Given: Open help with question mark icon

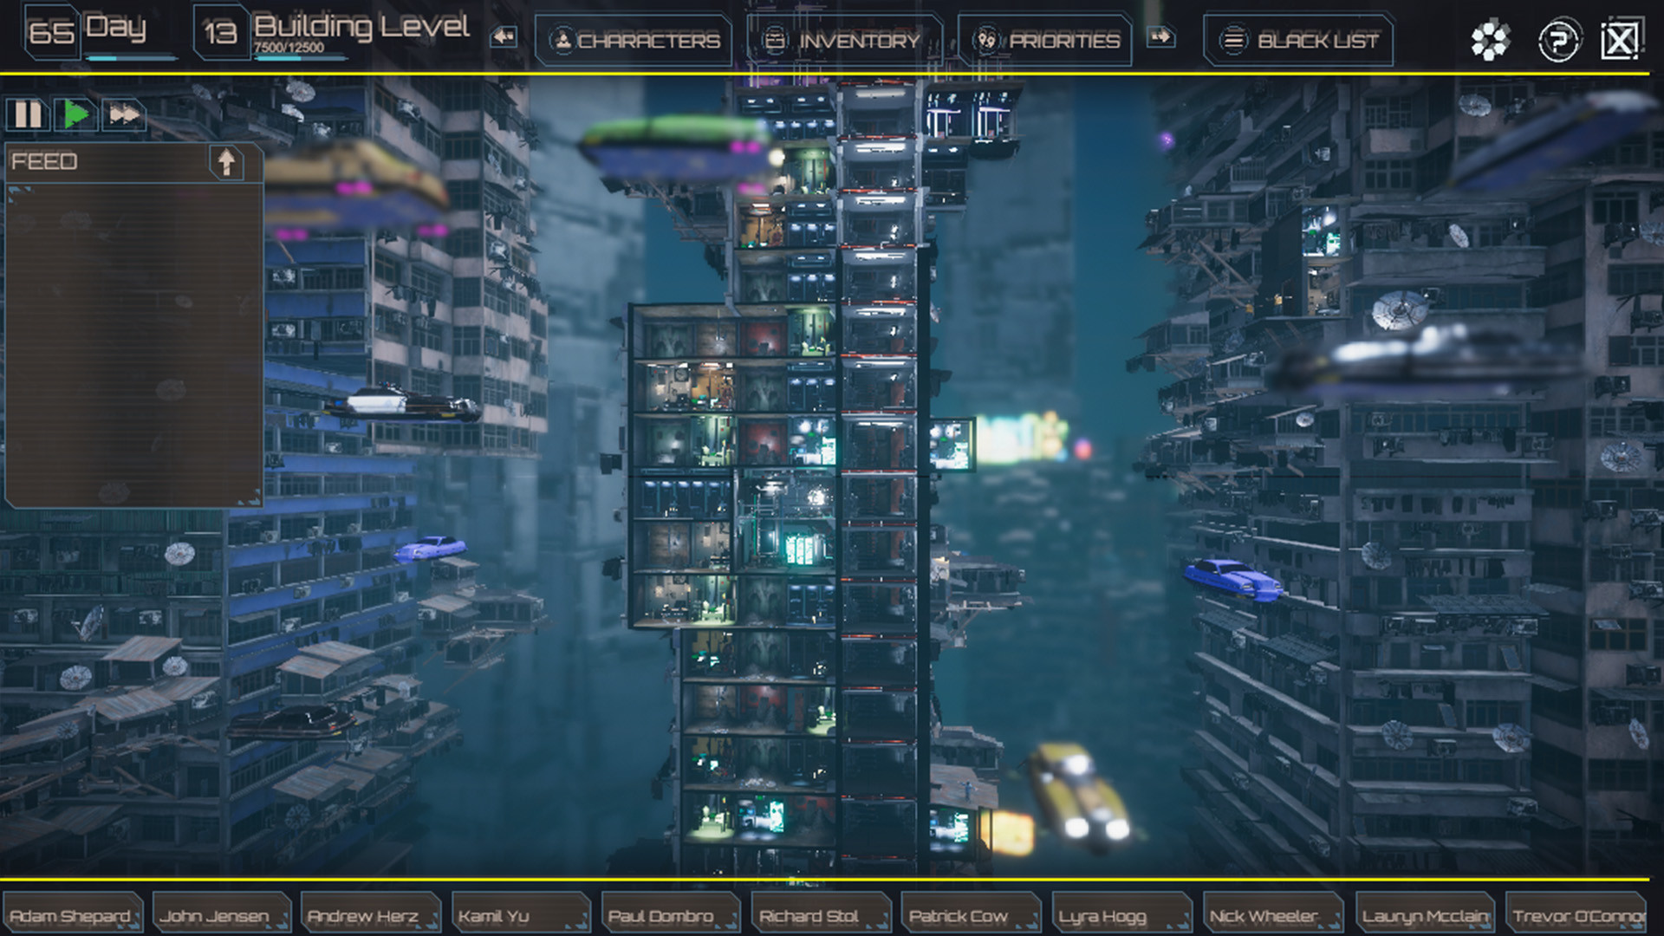Looking at the screenshot, I should (1558, 41).
